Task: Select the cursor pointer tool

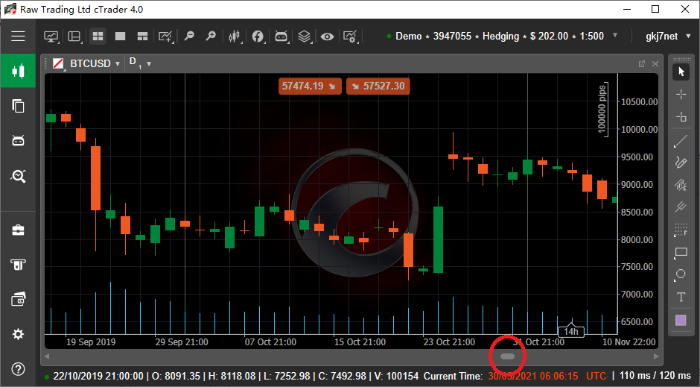Action: coord(681,72)
